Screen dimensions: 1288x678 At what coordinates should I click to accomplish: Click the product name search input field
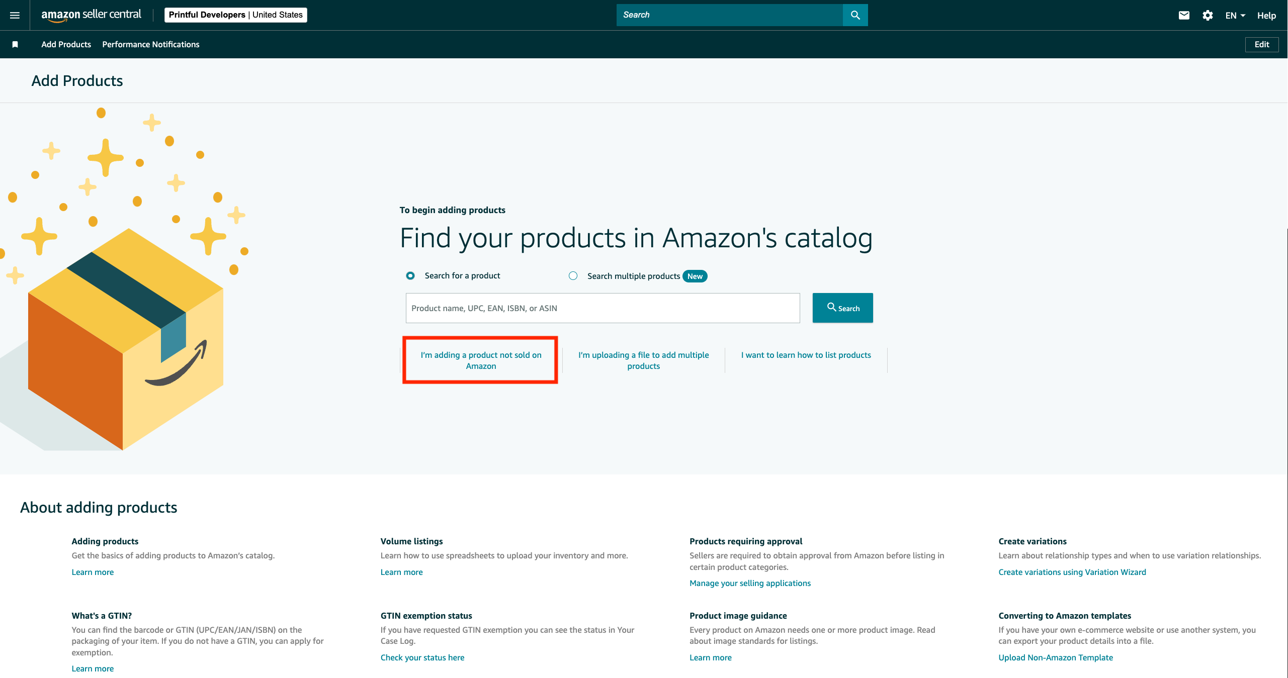602,308
